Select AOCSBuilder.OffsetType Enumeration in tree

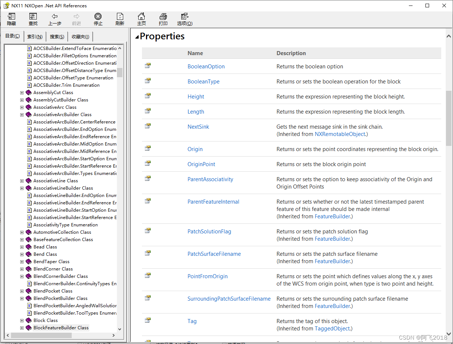[x=73, y=78]
